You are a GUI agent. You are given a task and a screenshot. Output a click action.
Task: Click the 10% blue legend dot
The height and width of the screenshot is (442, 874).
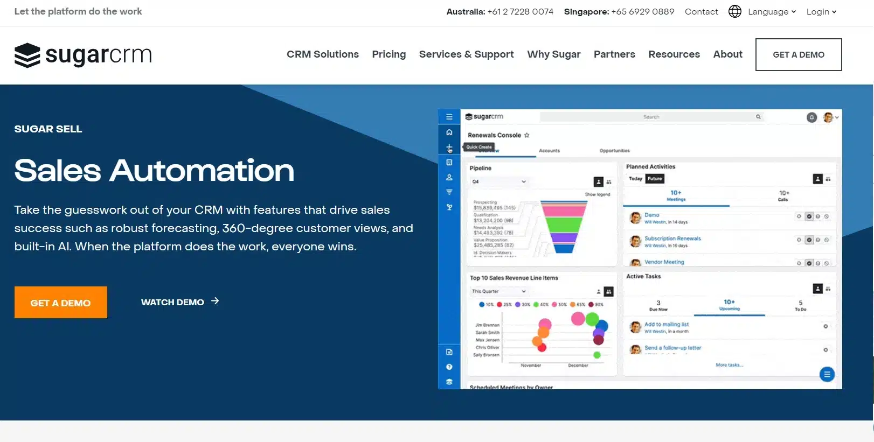pos(482,305)
